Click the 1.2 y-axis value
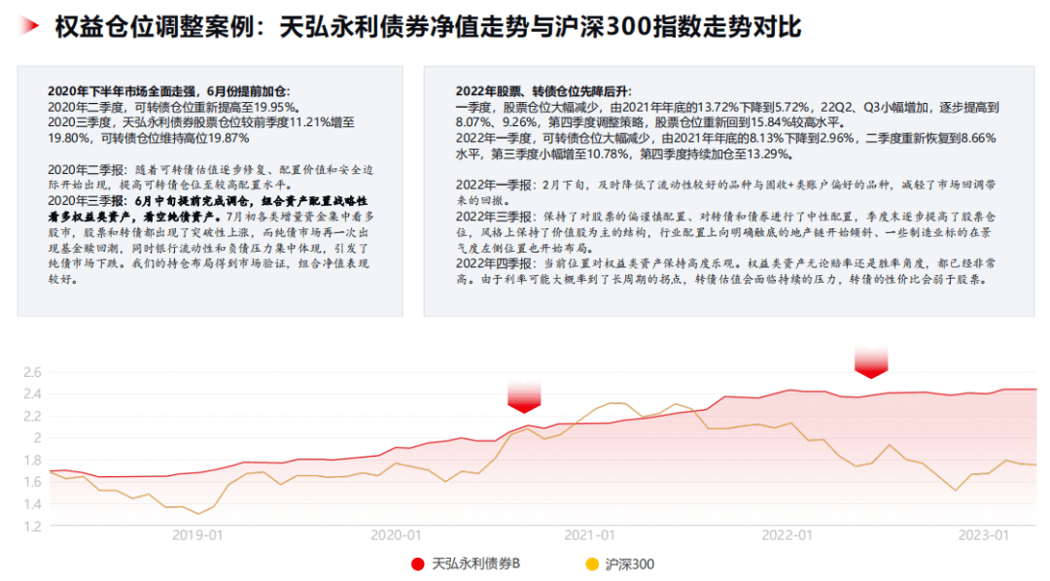This screenshot has height=581, width=1050. pyautogui.click(x=32, y=526)
